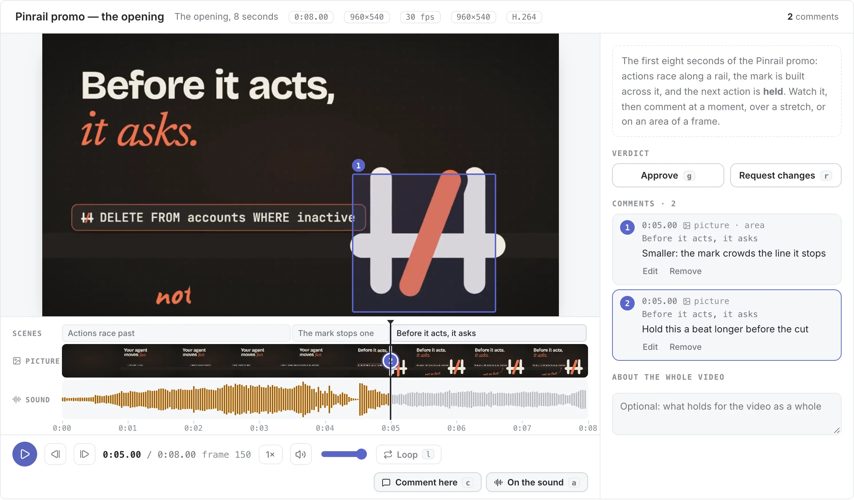Change the 1× playback speed
This screenshot has height=500, width=854.
click(x=270, y=454)
